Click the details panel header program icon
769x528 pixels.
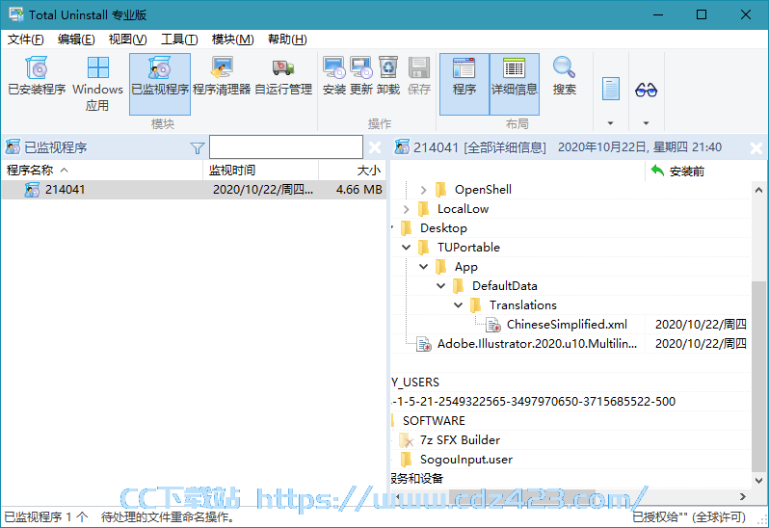click(402, 147)
